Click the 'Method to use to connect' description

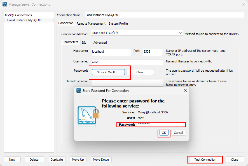tap(211, 34)
